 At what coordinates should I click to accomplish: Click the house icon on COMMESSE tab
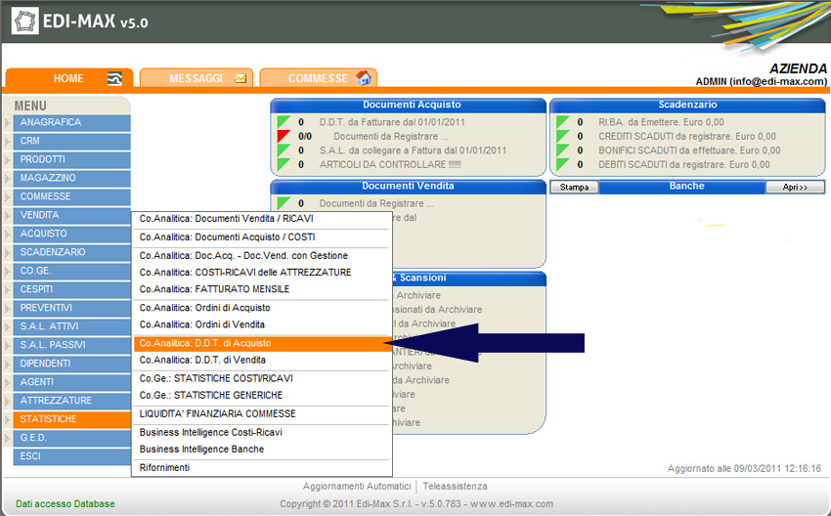point(364,78)
